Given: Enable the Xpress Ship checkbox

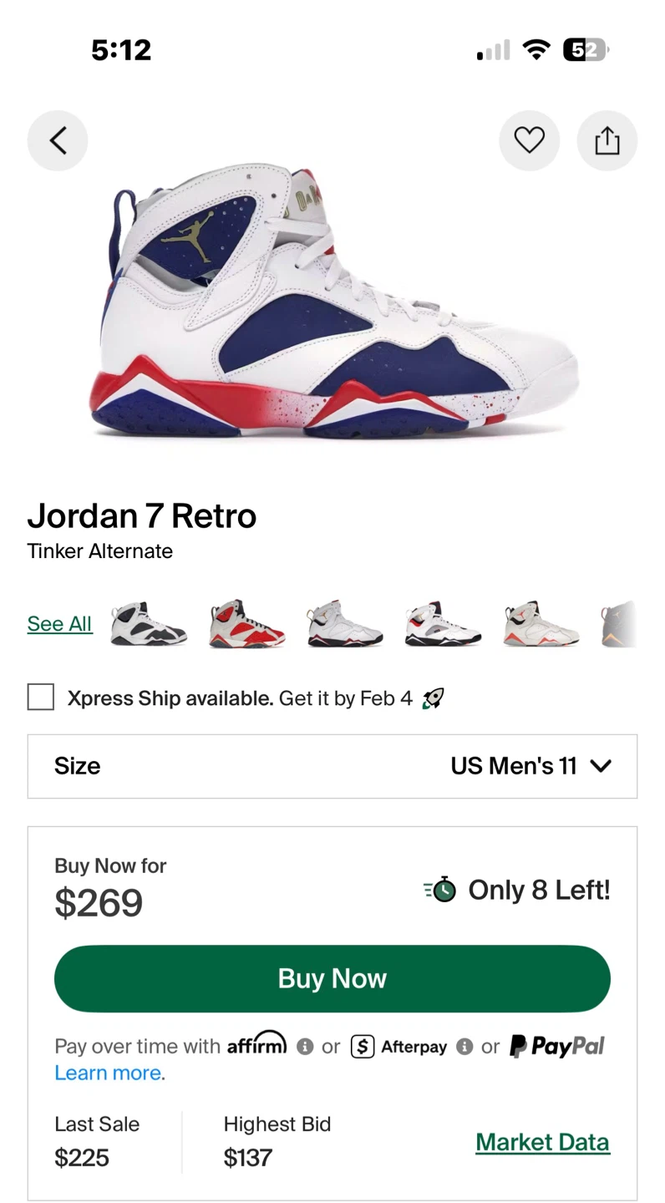Looking at the screenshot, I should 41,697.
